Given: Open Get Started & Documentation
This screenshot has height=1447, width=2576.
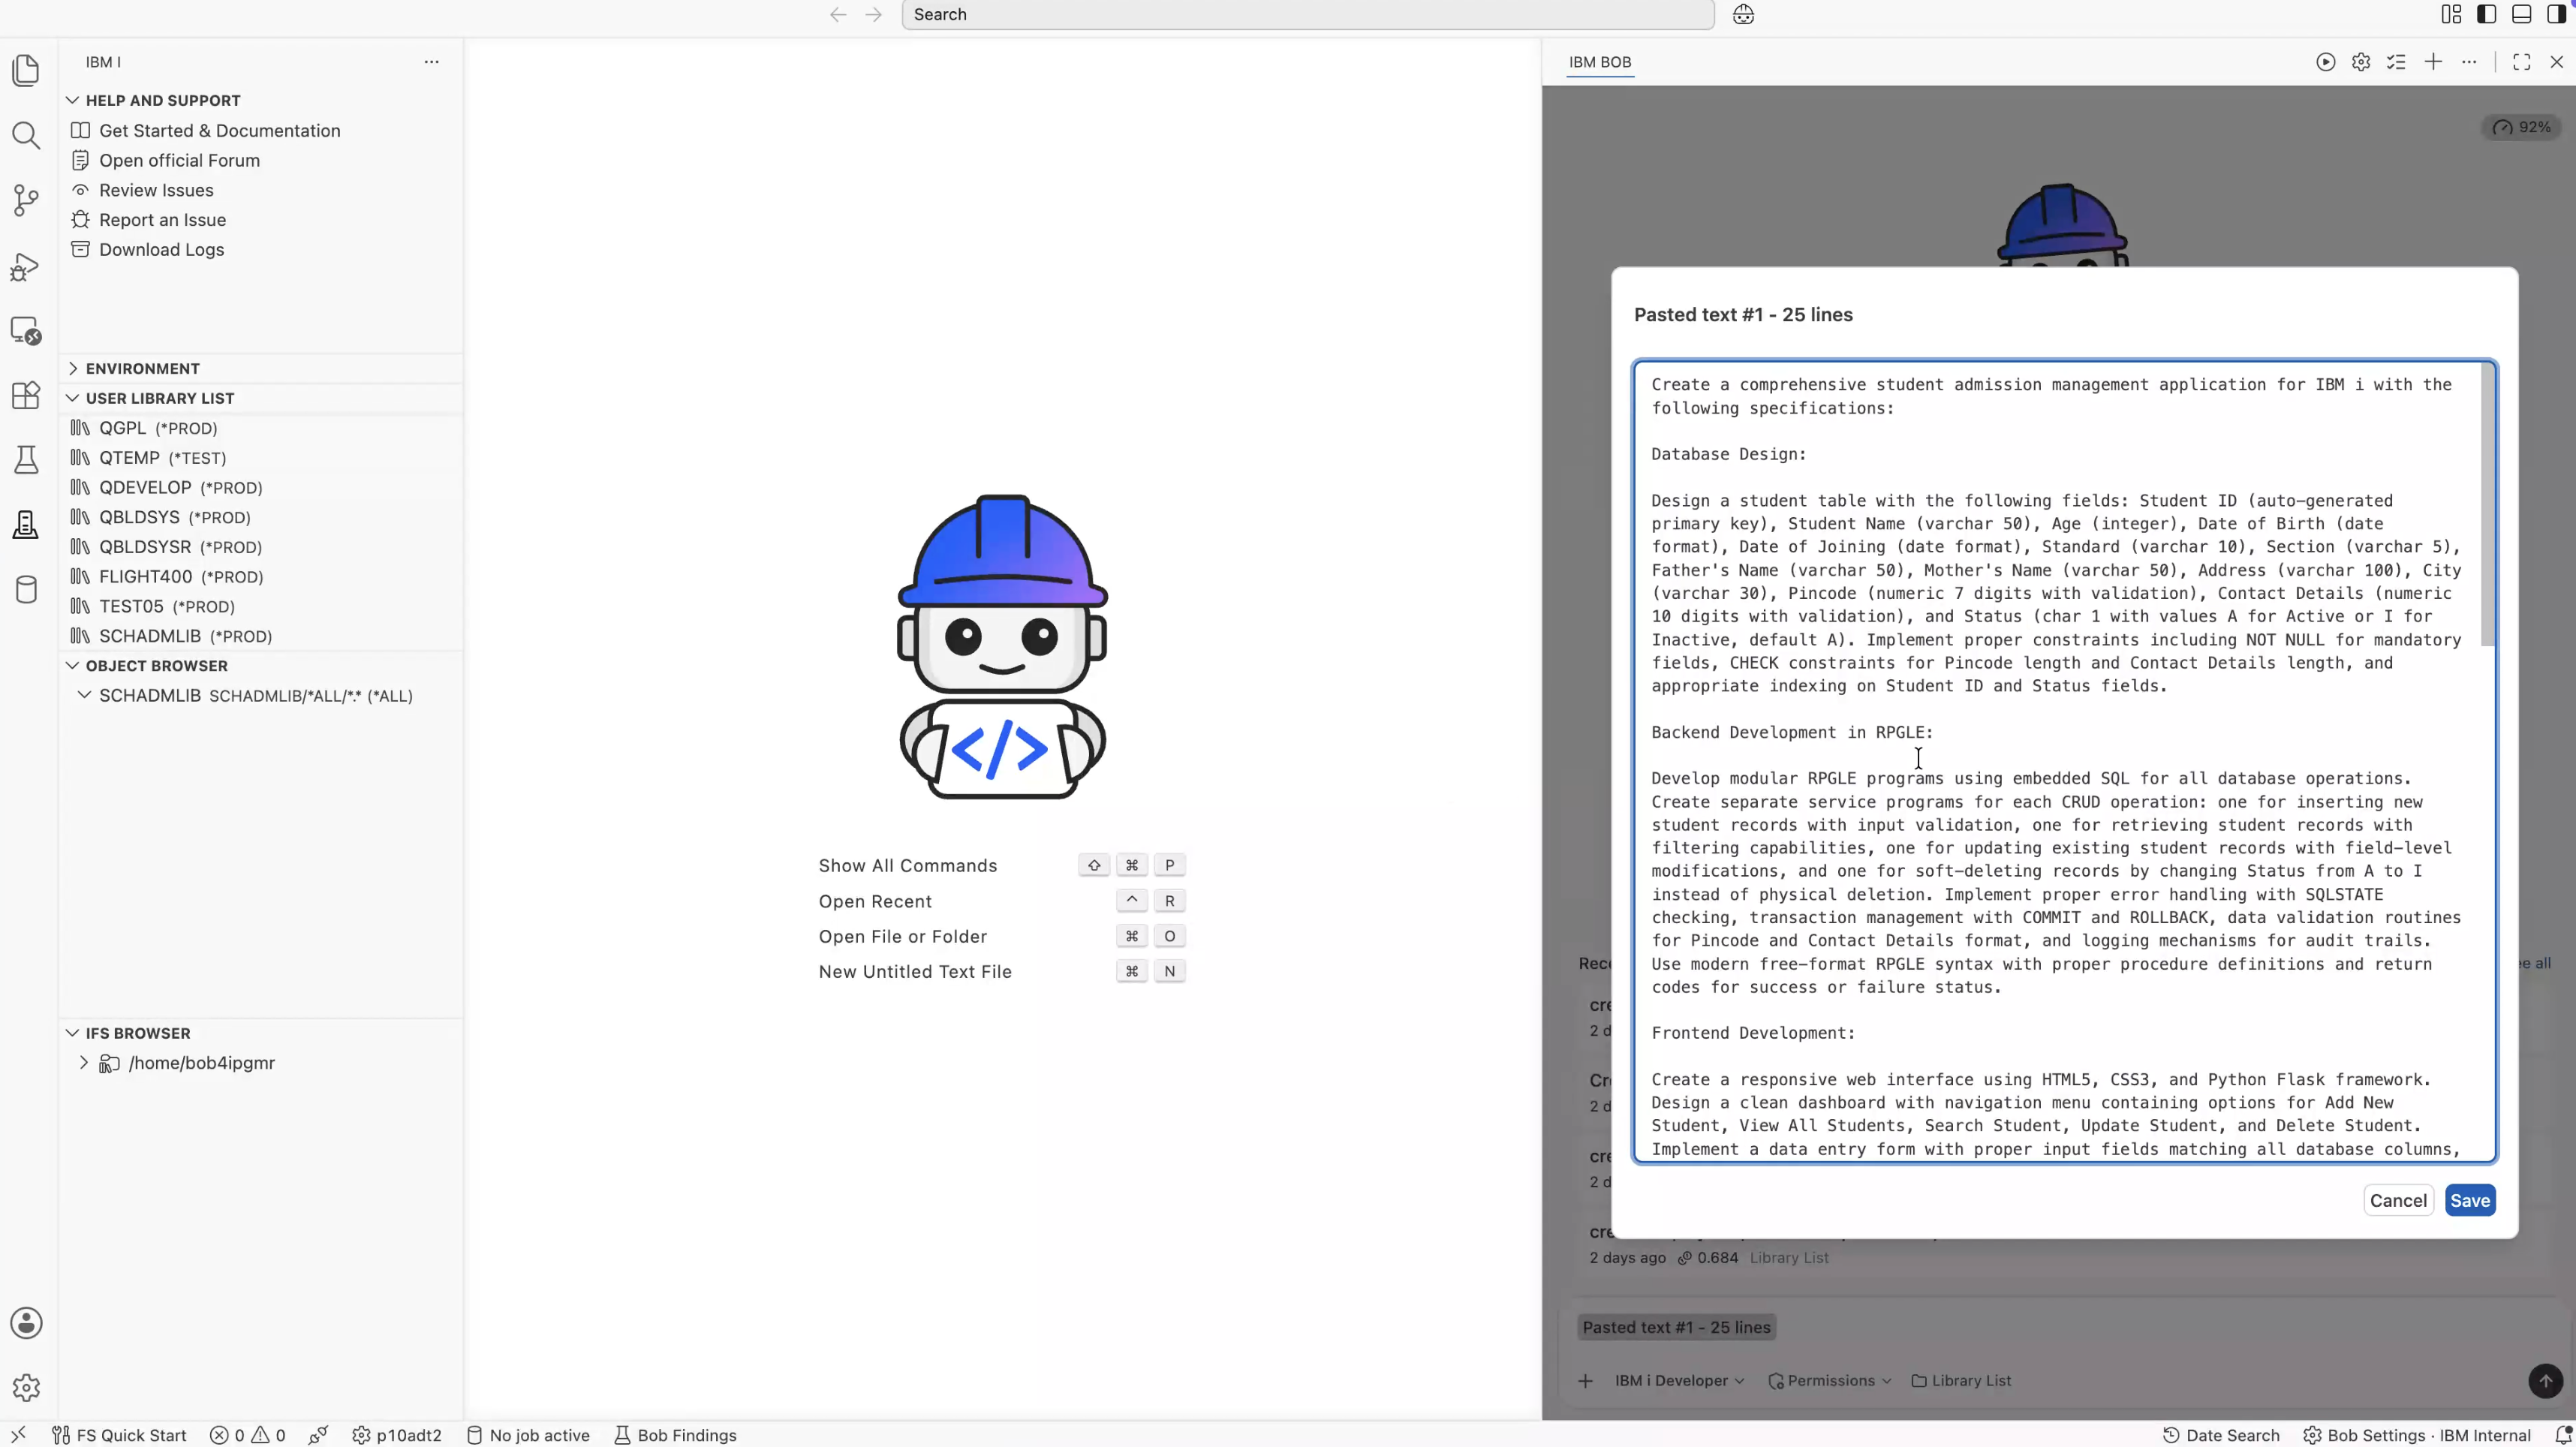Looking at the screenshot, I should click(219, 131).
